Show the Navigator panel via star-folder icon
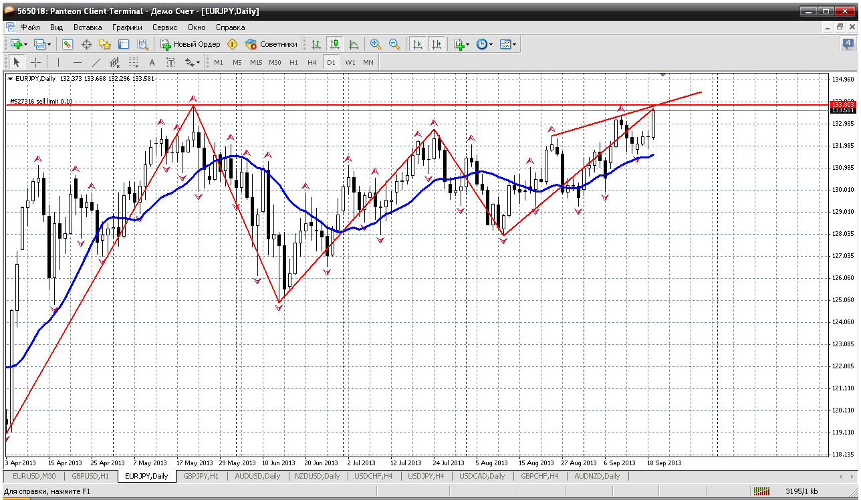Image resolution: width=861 pixels, height=500 pixels. pyautogui.click(x=105, y=44)
